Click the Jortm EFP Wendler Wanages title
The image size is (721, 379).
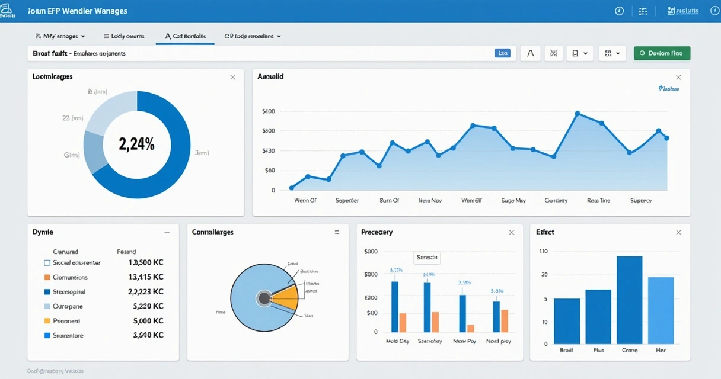pyautogui.click(x=78, y=11)
